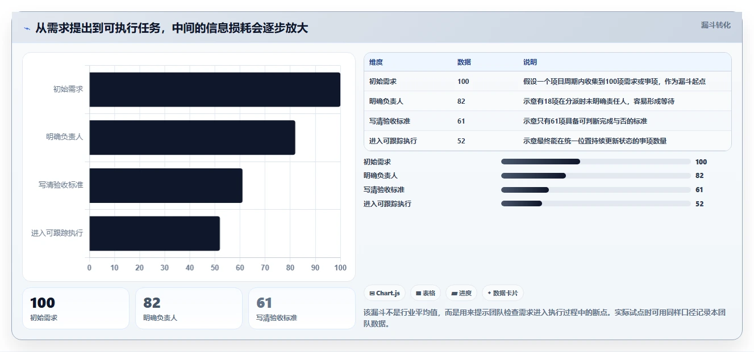The image size is (754, 352).
Task: Click the 进入可跟踪执行 progress bar
Action: click(x=595, y=203)
